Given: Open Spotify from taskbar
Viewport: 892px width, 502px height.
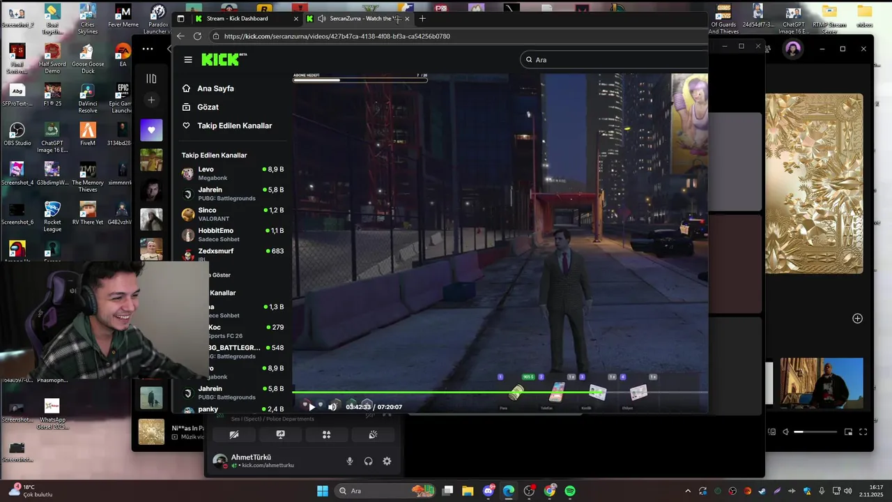Looking at the screenshot, I should (570, 491).
